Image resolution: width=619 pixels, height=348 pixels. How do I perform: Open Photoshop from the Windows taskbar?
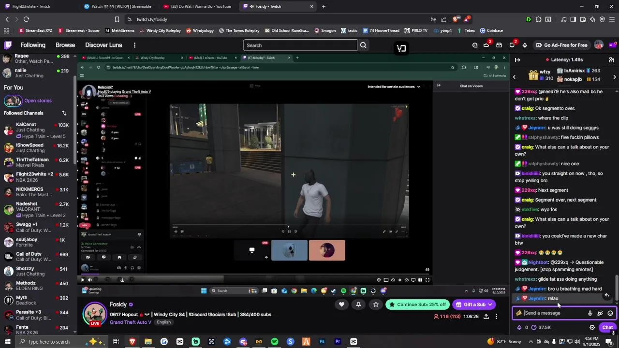pos(322,342)
